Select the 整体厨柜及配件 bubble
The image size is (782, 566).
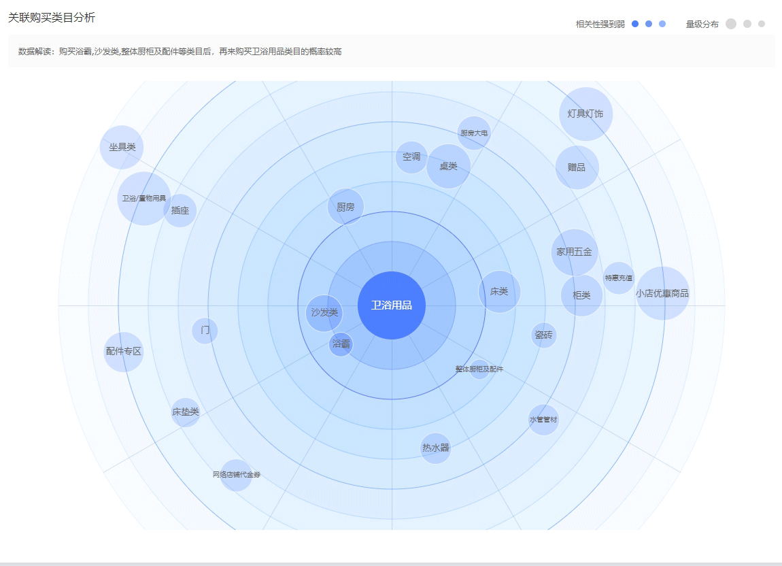point(479,369)
